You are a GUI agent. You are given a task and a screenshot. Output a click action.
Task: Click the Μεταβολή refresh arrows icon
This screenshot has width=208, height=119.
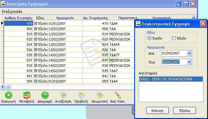click(27, 95)
